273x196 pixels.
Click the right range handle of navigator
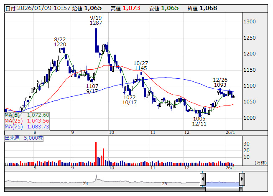242,179
